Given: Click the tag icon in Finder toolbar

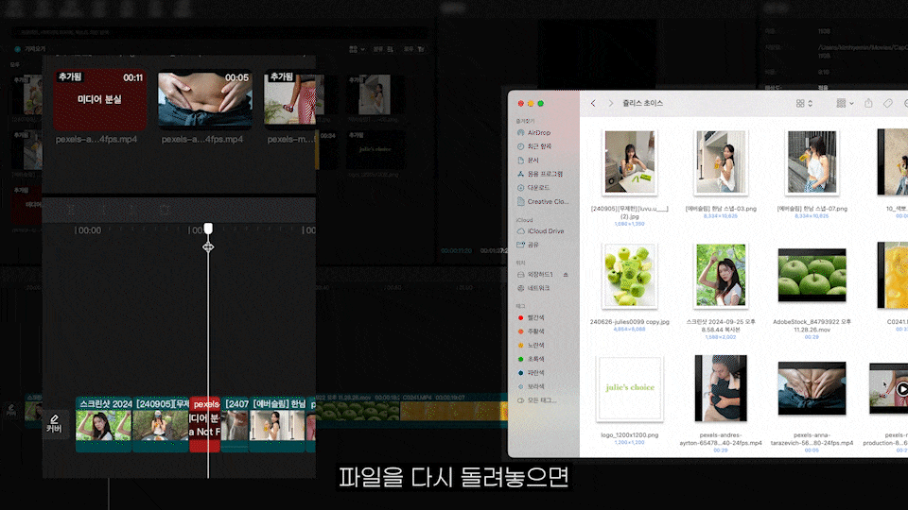Looking at the screenshot, I should [x=888, y=103].
